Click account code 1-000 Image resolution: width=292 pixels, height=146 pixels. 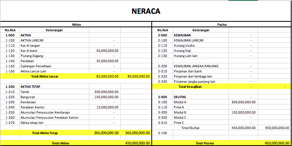[x=9, y=35]
